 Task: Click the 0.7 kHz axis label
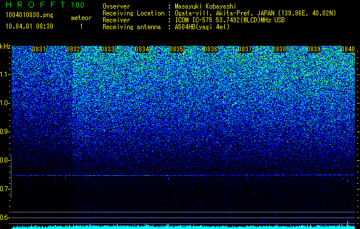[5, 189]
